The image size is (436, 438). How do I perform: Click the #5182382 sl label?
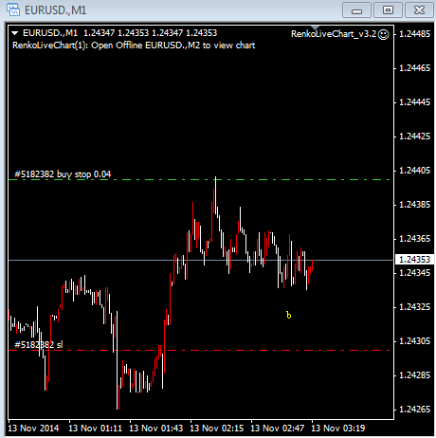[39, 344]
